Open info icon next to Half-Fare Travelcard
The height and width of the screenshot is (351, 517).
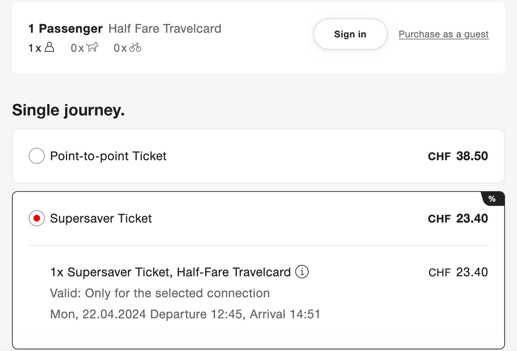tap(302, 272)
